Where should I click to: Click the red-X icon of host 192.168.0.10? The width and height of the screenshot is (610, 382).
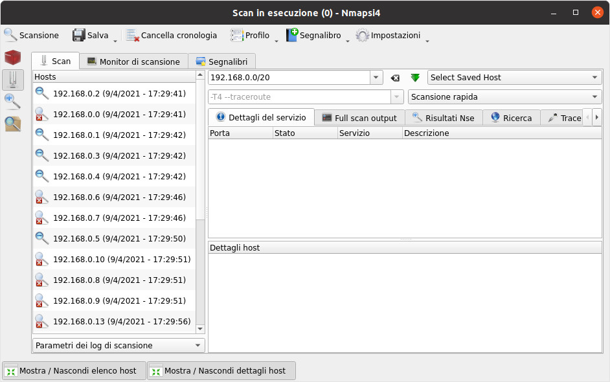coord(41,259)
